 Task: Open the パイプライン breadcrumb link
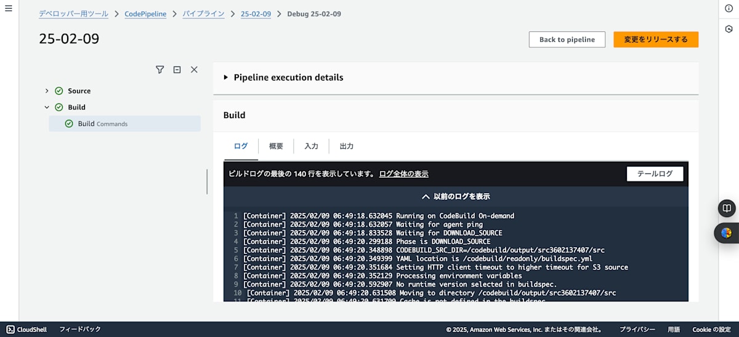(203, 14)
